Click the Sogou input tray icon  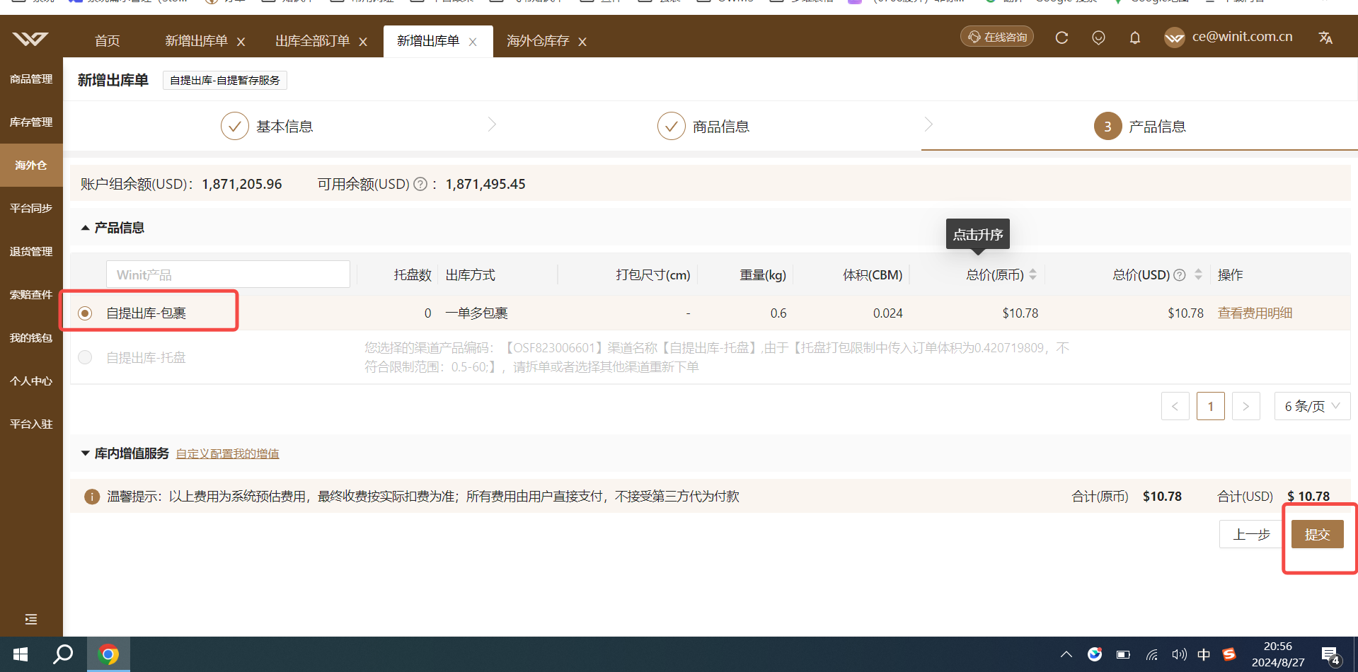click(x=1229, y=654)
